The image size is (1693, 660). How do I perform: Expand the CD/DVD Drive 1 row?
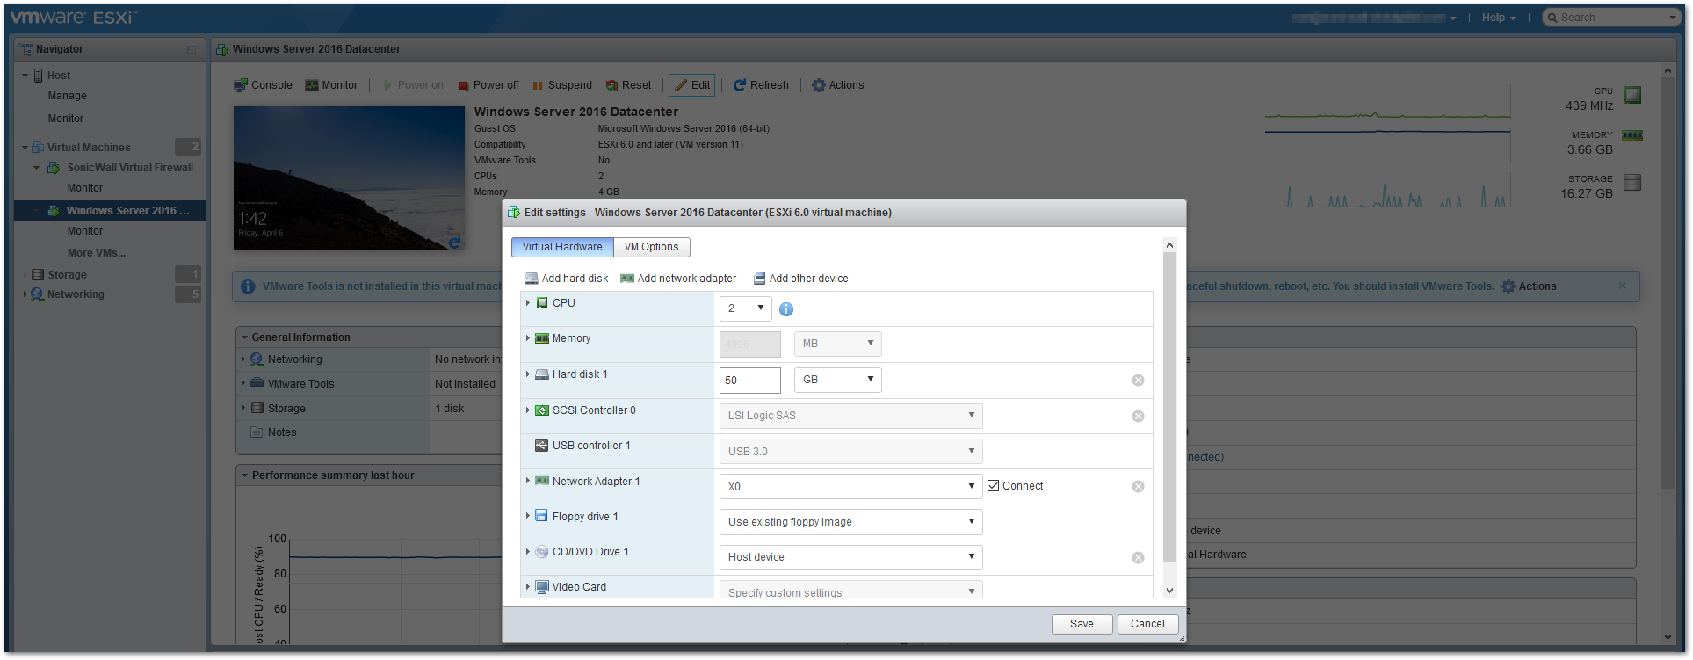(528, 552)
